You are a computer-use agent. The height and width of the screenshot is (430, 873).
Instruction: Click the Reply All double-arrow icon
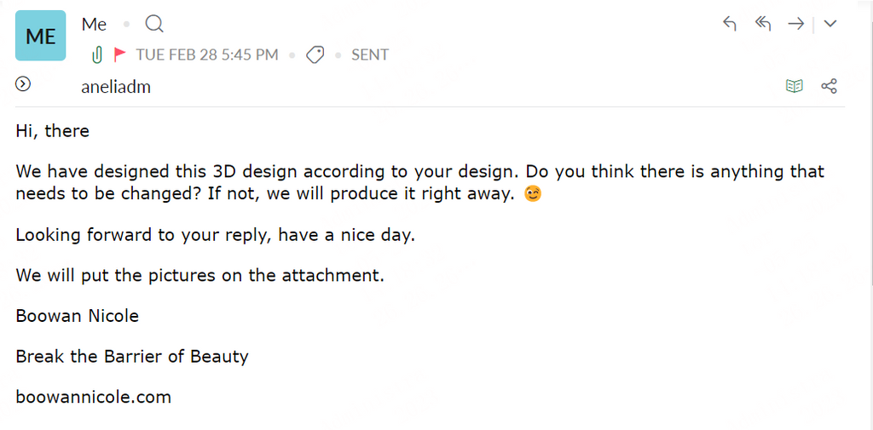[763, 24]
